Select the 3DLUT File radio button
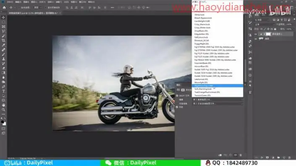Viewport: 296px width, 166px height. (177, 96)
